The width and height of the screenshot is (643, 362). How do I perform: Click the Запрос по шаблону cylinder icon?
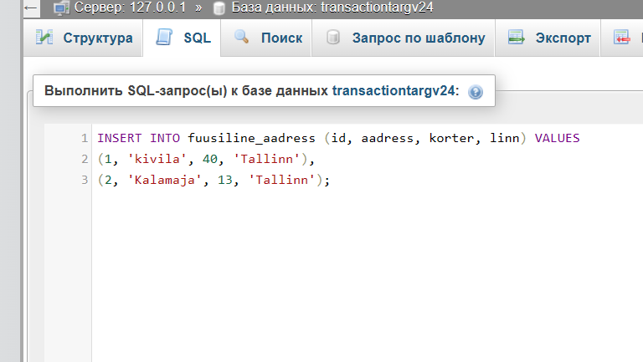[333, 38]
